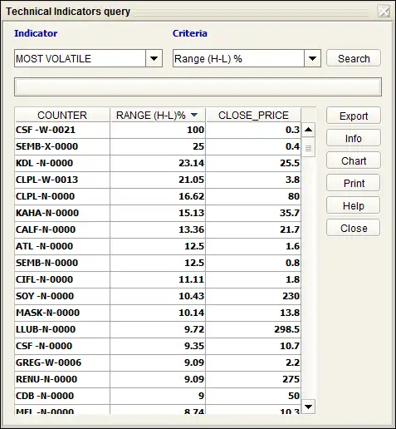
Task: Select the LLUB-N-0000 row
Action: coord(158,329)
